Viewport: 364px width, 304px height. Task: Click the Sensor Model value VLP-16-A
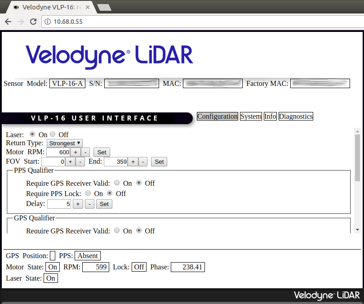[x=67, y=84]
